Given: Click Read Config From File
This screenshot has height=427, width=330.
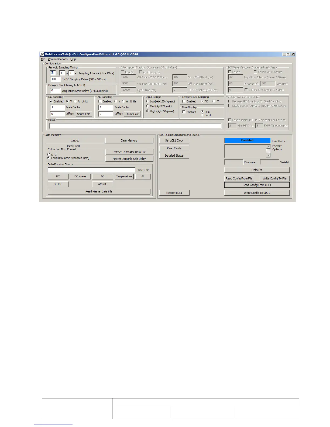Looking at the screenshot, I should (x=239, y=178).
